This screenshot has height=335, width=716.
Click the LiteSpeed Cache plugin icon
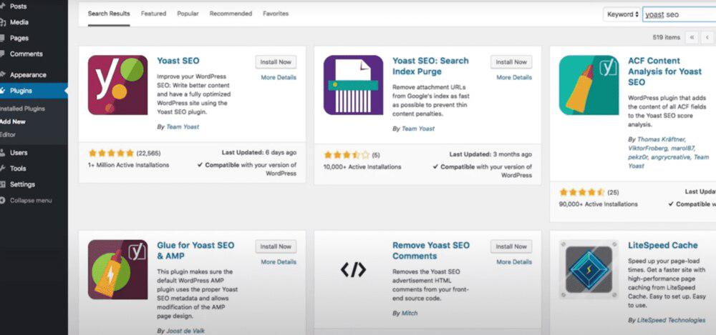[589, 269]
